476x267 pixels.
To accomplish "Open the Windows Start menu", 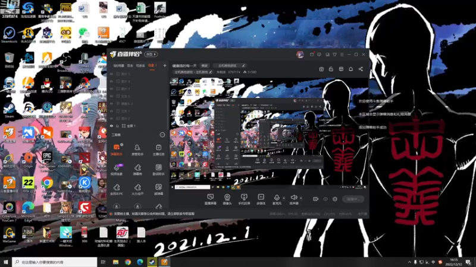I will tap(6, 262).
